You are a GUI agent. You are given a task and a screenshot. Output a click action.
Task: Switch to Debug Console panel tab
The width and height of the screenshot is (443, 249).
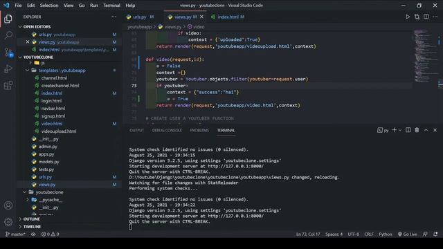(x=167, y=130)
